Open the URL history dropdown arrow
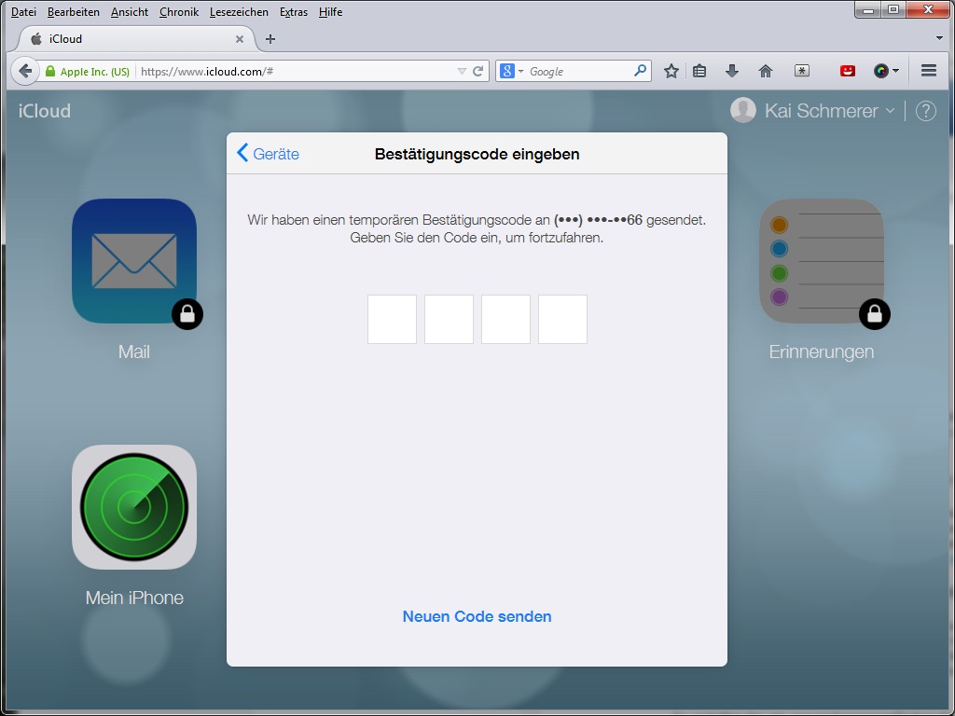This screenshot has height=716, width=955. pos(462,71)
